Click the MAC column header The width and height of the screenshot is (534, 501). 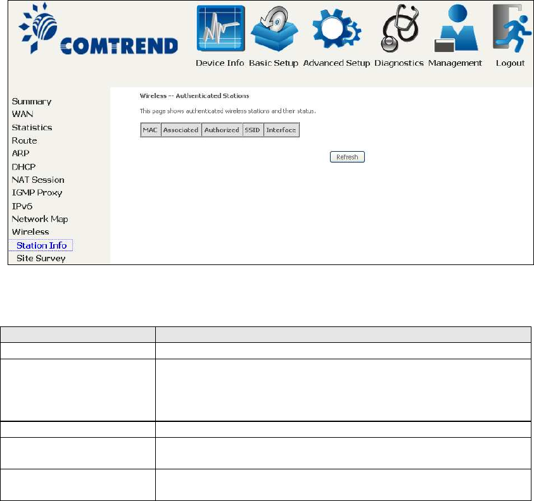click(x=150, y=130)
